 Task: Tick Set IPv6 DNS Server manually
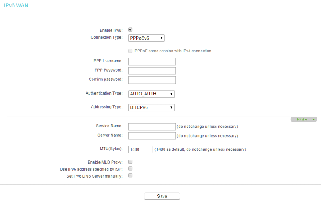(130, 175)
